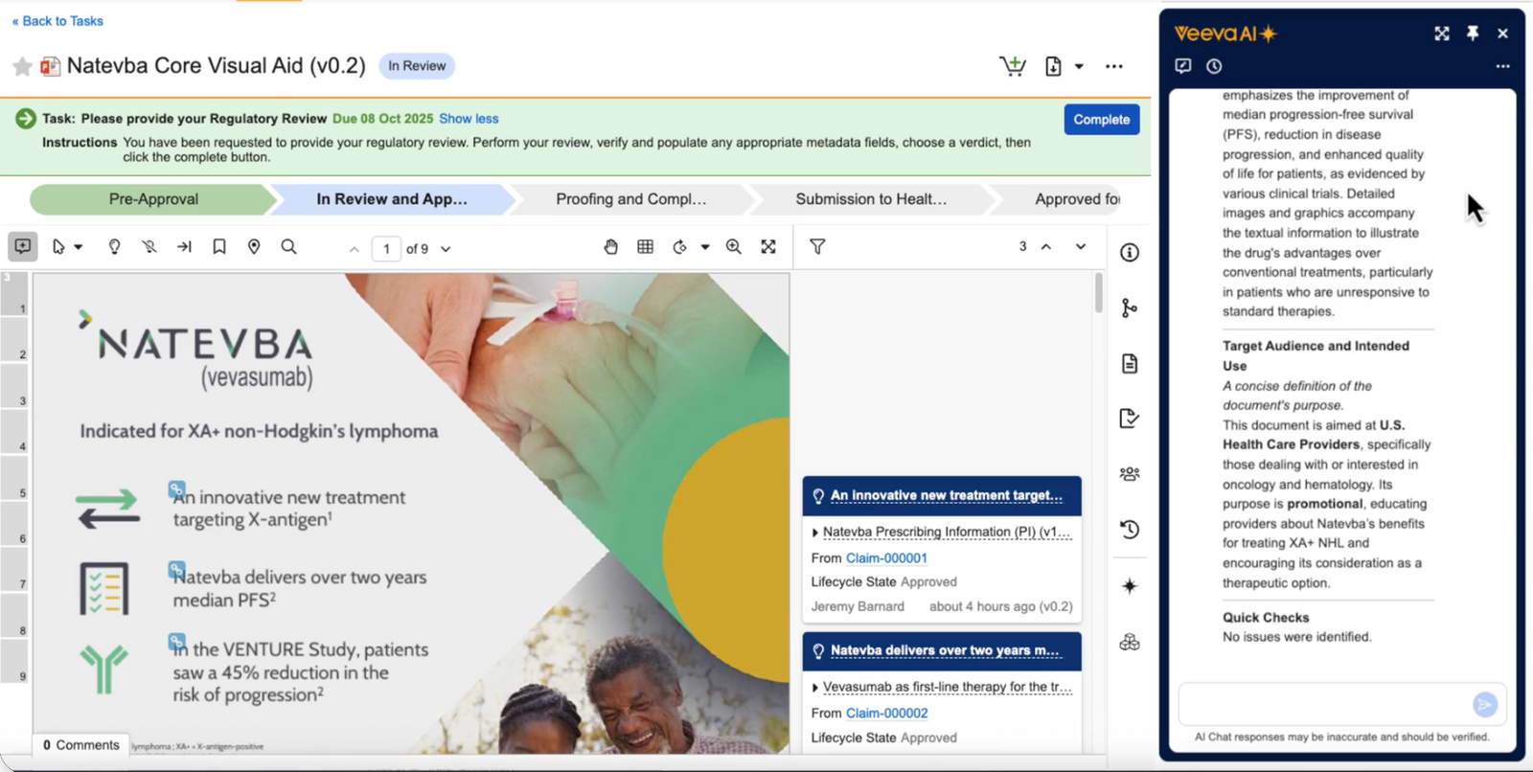Pin the Veeva AI panel

[x=1473, y=34]
